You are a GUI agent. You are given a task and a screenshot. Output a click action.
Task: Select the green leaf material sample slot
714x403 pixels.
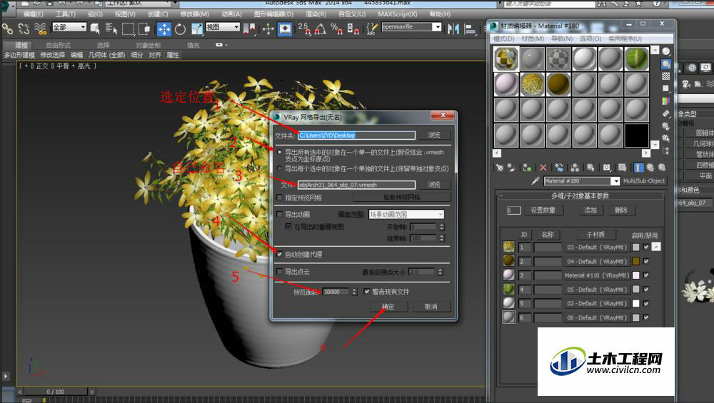pyautogui.click(x=636, y=58)
